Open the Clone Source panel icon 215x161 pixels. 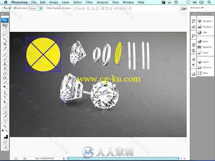pos(194,50)
